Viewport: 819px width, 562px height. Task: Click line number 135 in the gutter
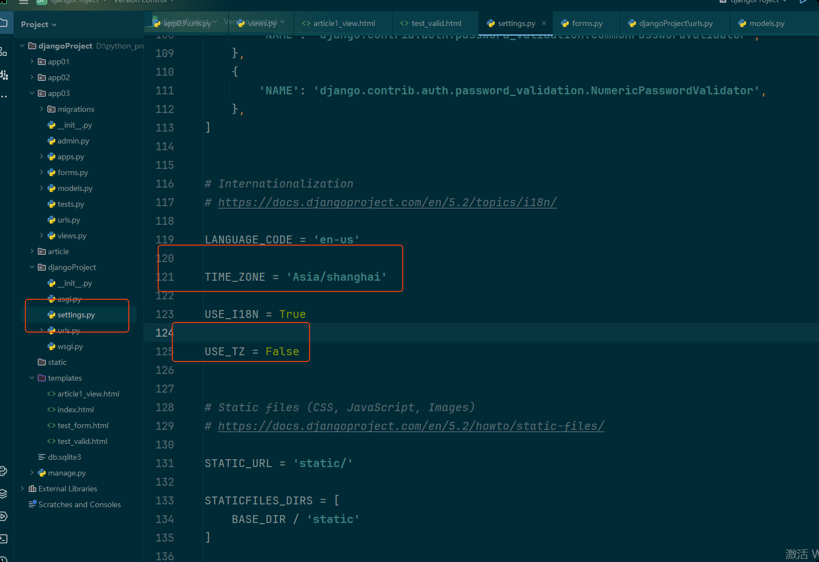pyautogui.click(x=164, y=538)
